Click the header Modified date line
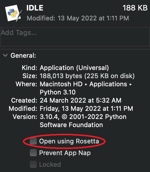 click(x=78, y=18)
